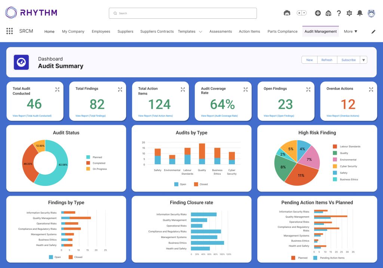The width and height of the screenshot is (383, 268).
Task: Click the global actions plus icon
Action: pyautogui.click(x=318, y=13)
